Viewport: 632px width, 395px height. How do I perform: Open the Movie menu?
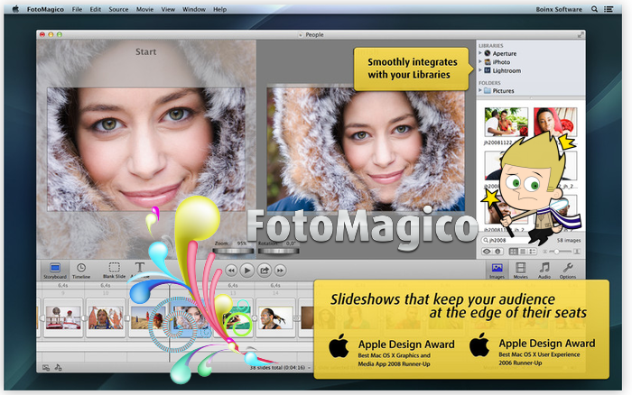[x=144, y=9]
